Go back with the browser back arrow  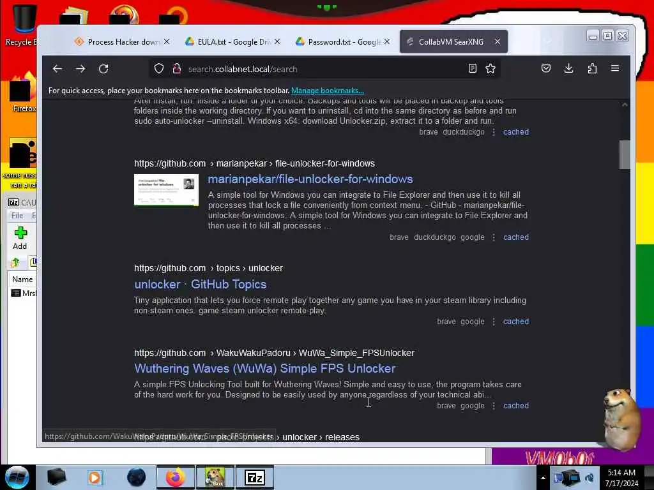click(57, 69)
